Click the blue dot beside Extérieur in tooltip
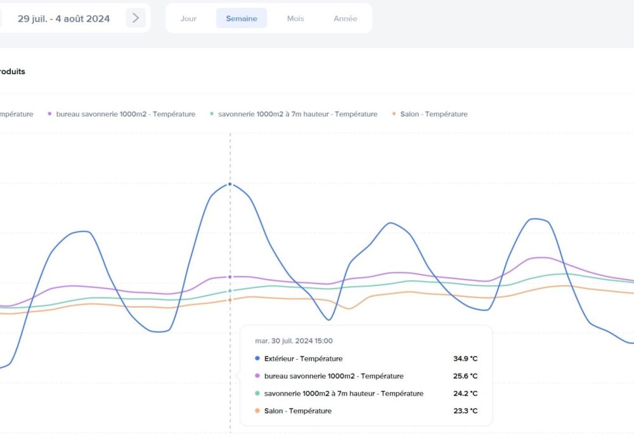 [x=257, y=359]
